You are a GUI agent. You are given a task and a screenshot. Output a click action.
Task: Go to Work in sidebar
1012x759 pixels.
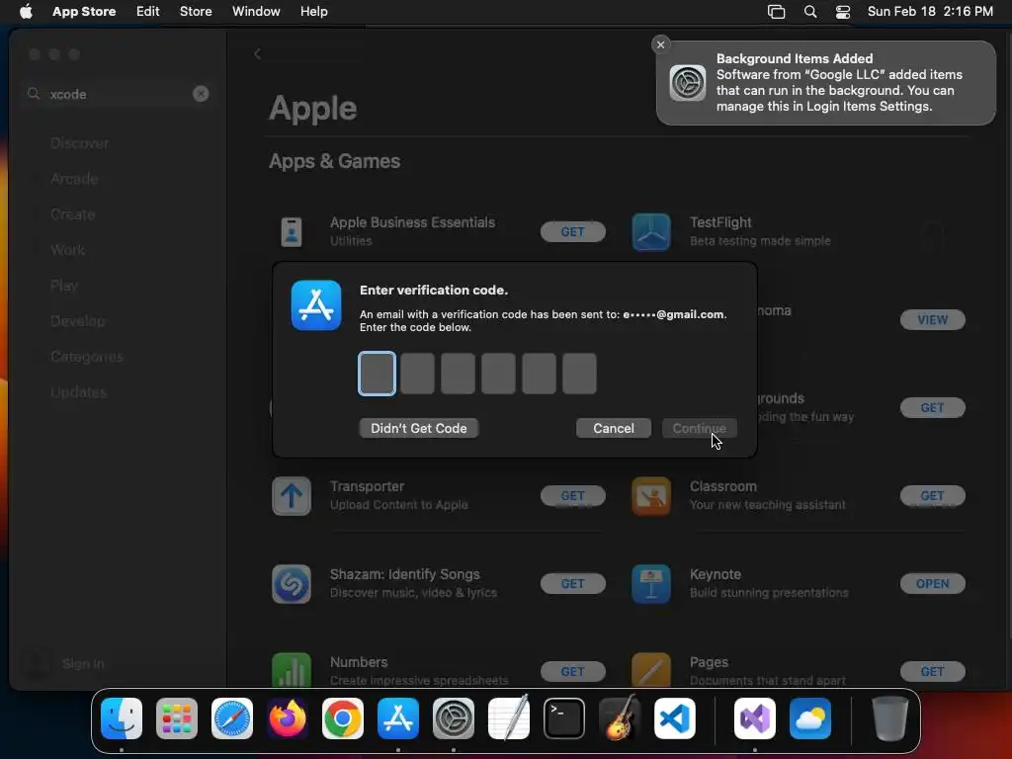click(x=68, y=250)
